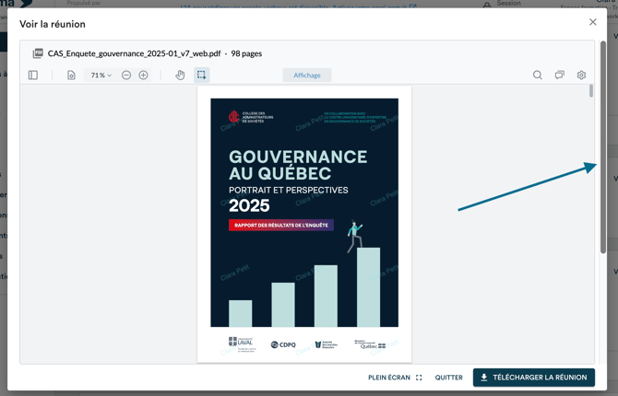Screen dimensions: 618x396
Task: Click the file name CAS_Enquete_gouvernance PDF title
Action: 134,53
